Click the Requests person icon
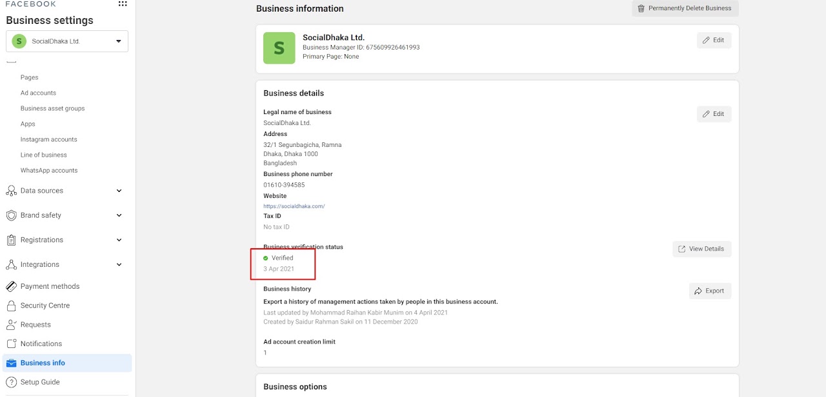 tap(11, 325)
